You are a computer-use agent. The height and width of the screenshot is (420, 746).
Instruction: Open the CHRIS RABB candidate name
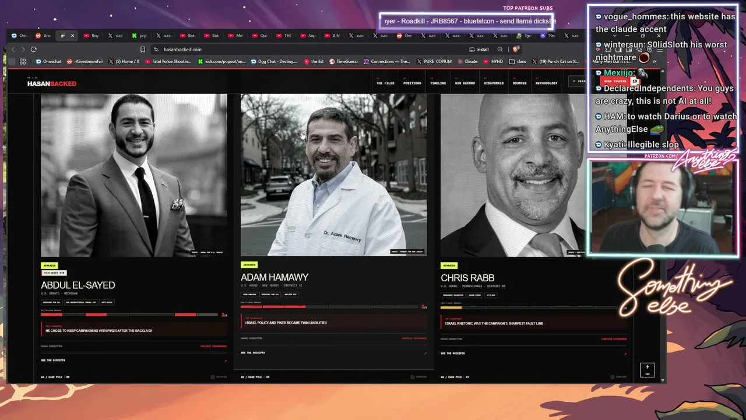(467, 278)
